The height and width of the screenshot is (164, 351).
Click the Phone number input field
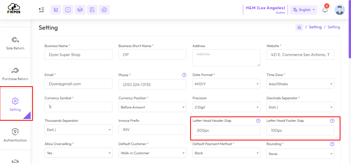pyautogui.click(x=153, y=84)
